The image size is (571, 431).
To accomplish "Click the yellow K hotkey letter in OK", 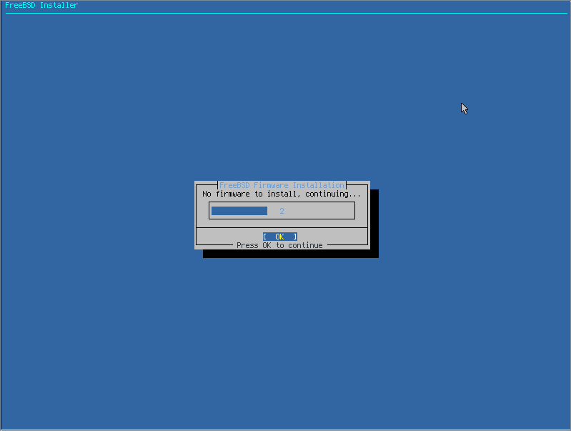I will (x=282, y=237).
